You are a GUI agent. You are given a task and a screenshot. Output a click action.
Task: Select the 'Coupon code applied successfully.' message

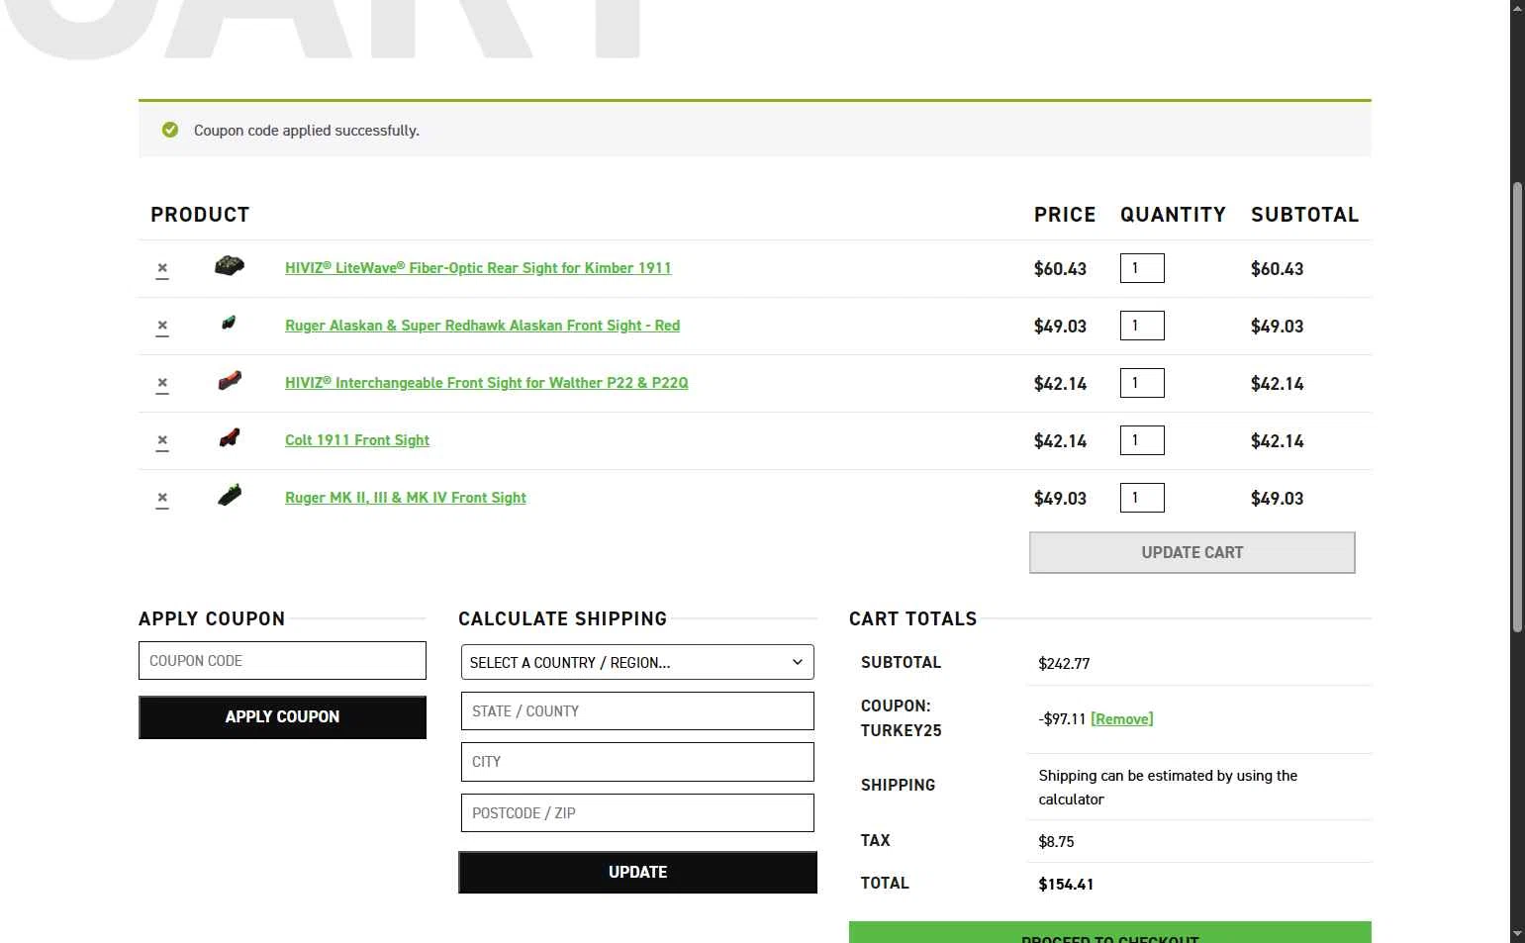(x=307, y=131)
